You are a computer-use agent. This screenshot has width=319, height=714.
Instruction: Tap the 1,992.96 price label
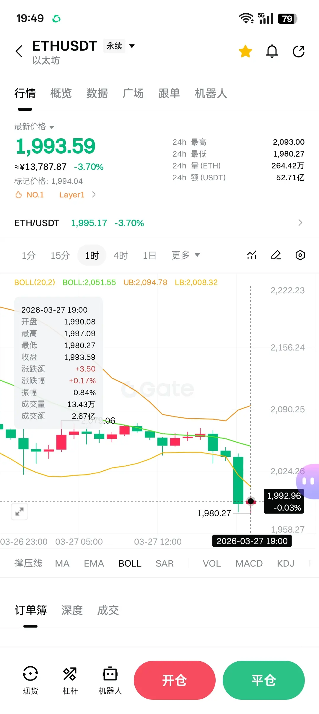[284, 501]
